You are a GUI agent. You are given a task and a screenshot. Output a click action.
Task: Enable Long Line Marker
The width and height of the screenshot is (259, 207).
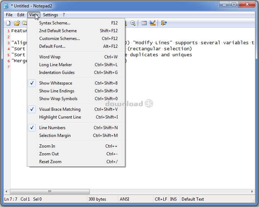coord(76,65)
